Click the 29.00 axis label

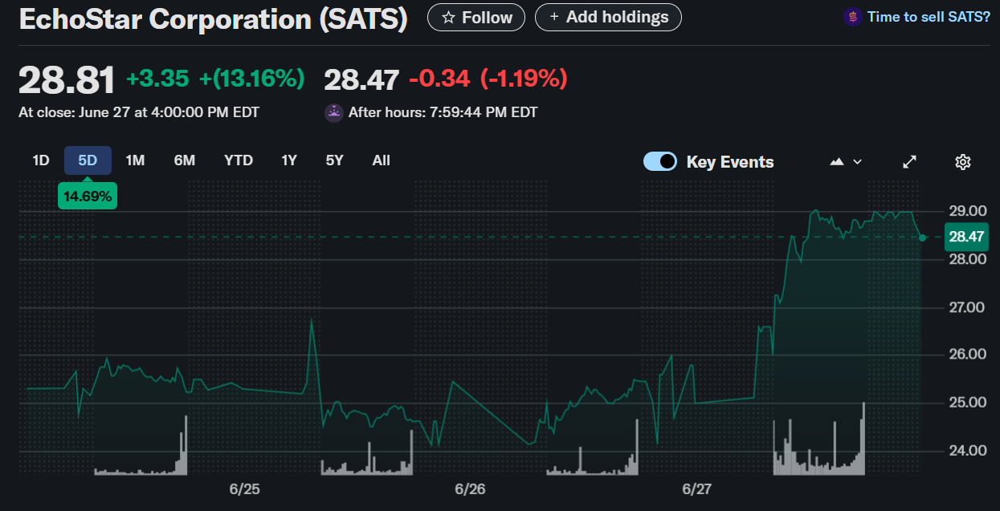[967, 211]
